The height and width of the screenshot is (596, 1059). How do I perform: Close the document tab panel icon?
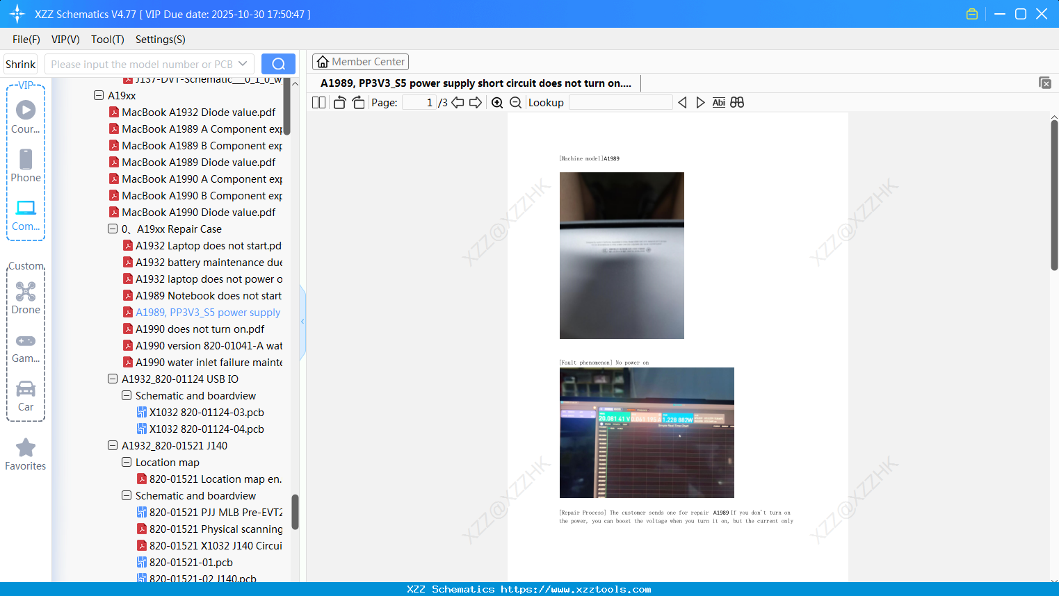(x=1045, y=83)
